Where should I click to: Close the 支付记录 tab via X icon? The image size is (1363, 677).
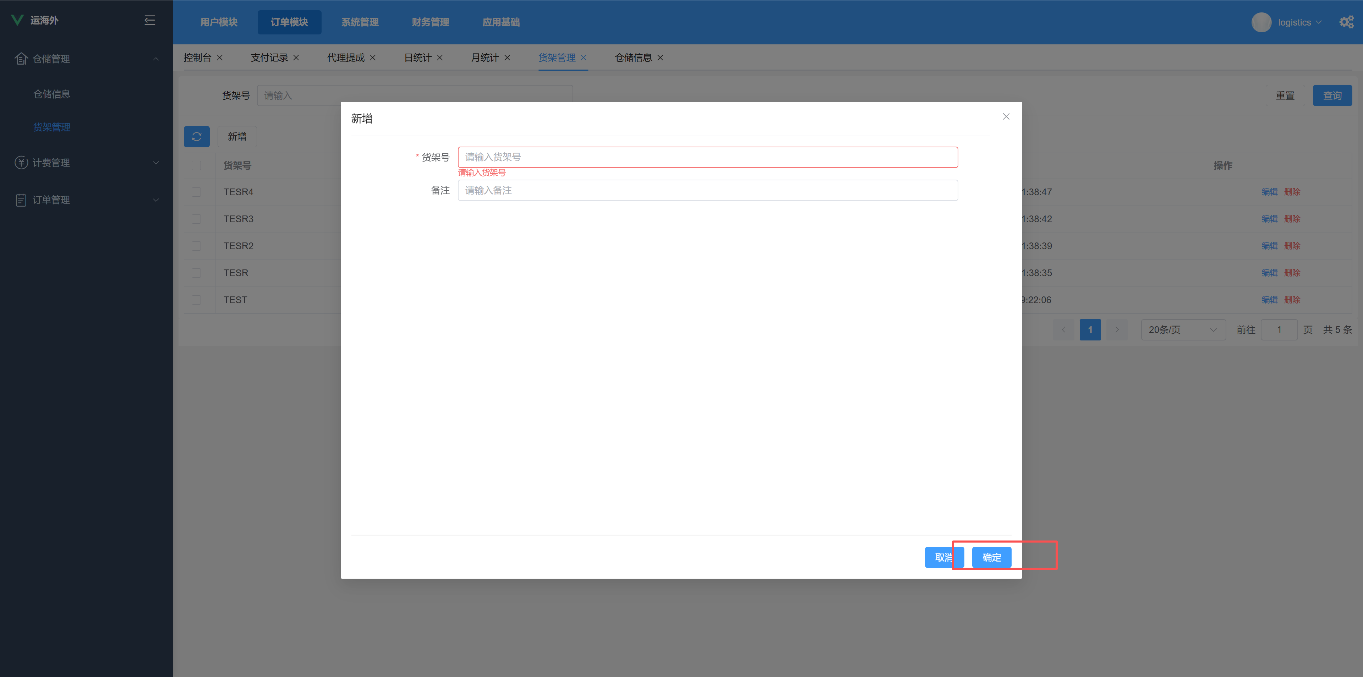(296, 58)
